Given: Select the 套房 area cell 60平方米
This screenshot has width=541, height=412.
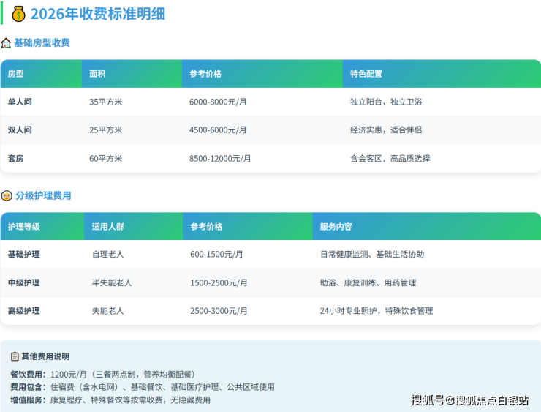Looking at the screenshot, I should coord(105,158).
